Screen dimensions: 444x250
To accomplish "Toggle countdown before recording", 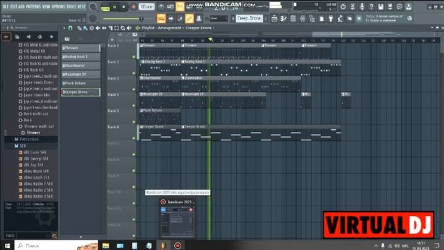I will pos(180,6).
